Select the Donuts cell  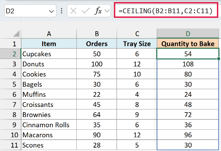tap(49, 64)
